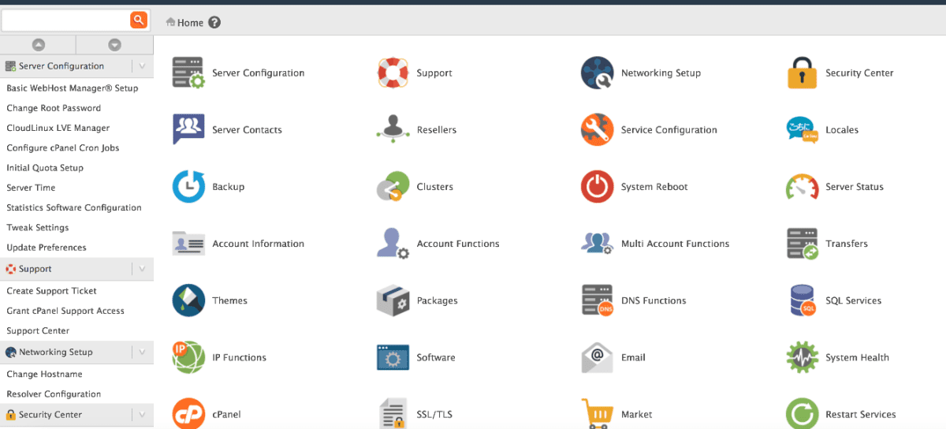Open the Server Configuration icon in main grid
This screenshot has height=429, width=946.
188,73
